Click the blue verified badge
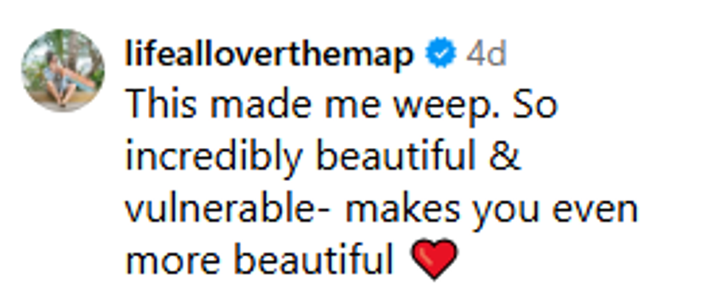The width and height of the screenshot is (722, 307). click(x=440, y=55)
